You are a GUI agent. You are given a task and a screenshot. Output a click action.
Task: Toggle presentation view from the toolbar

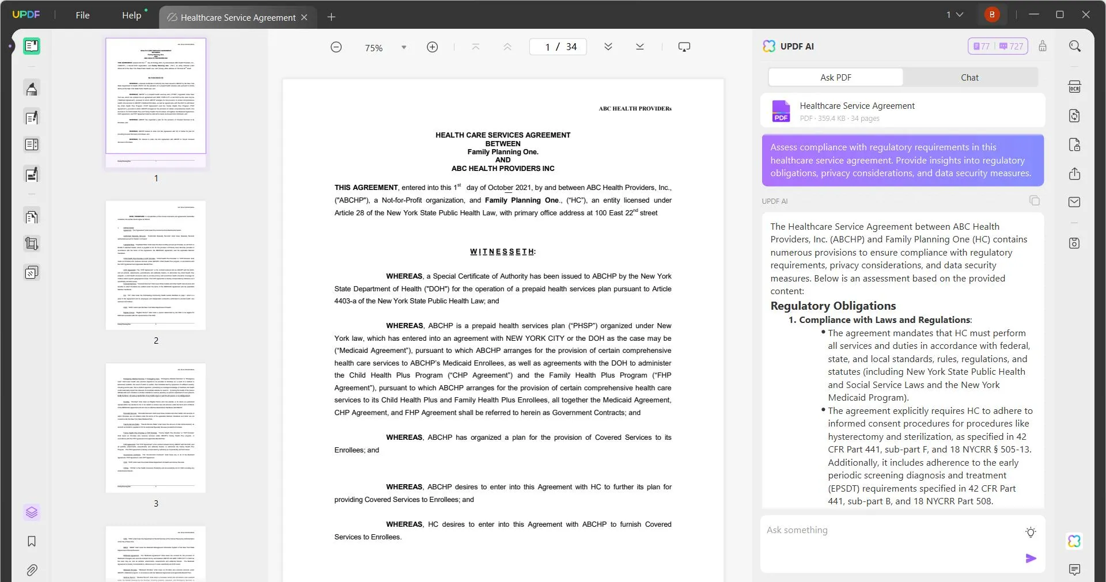click(684, 47)
